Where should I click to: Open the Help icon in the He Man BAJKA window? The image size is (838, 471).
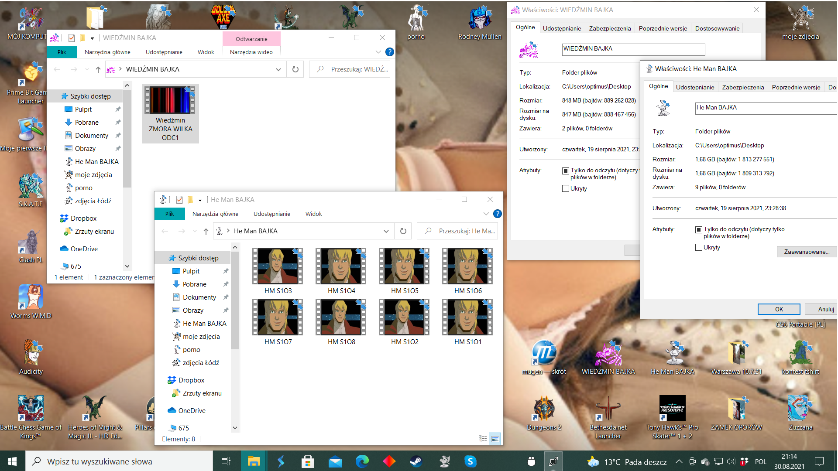pyautogui.click(x=497, y=214)
